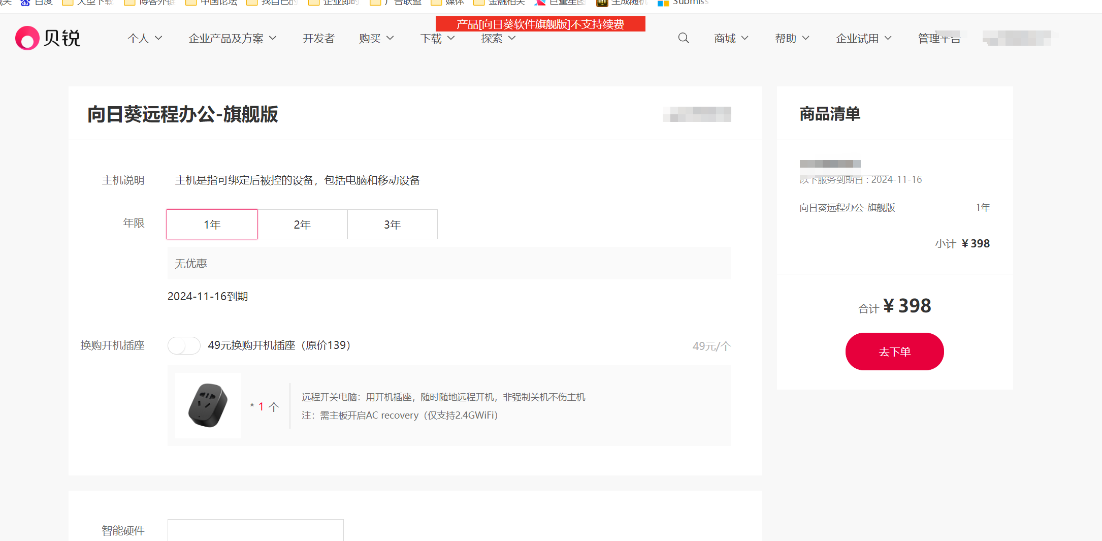Click the 向日葵远程办公-旗舰版 page heading
Viewport: 1102px width, 541px height.
183,114
